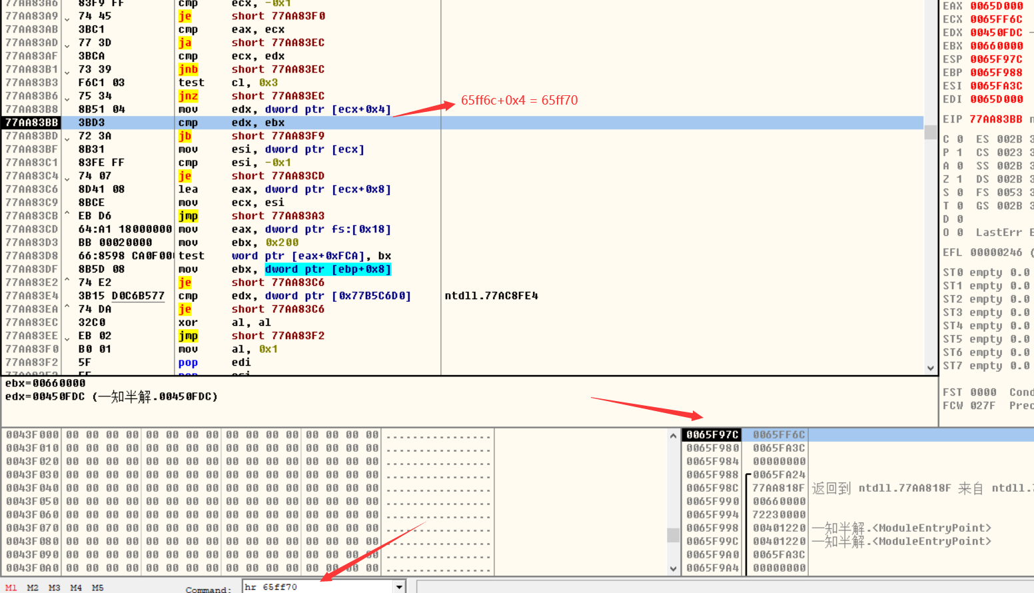Click the EIP register value 77AA83BB
Screen dimensions: 1034x593
click(997, 119)
